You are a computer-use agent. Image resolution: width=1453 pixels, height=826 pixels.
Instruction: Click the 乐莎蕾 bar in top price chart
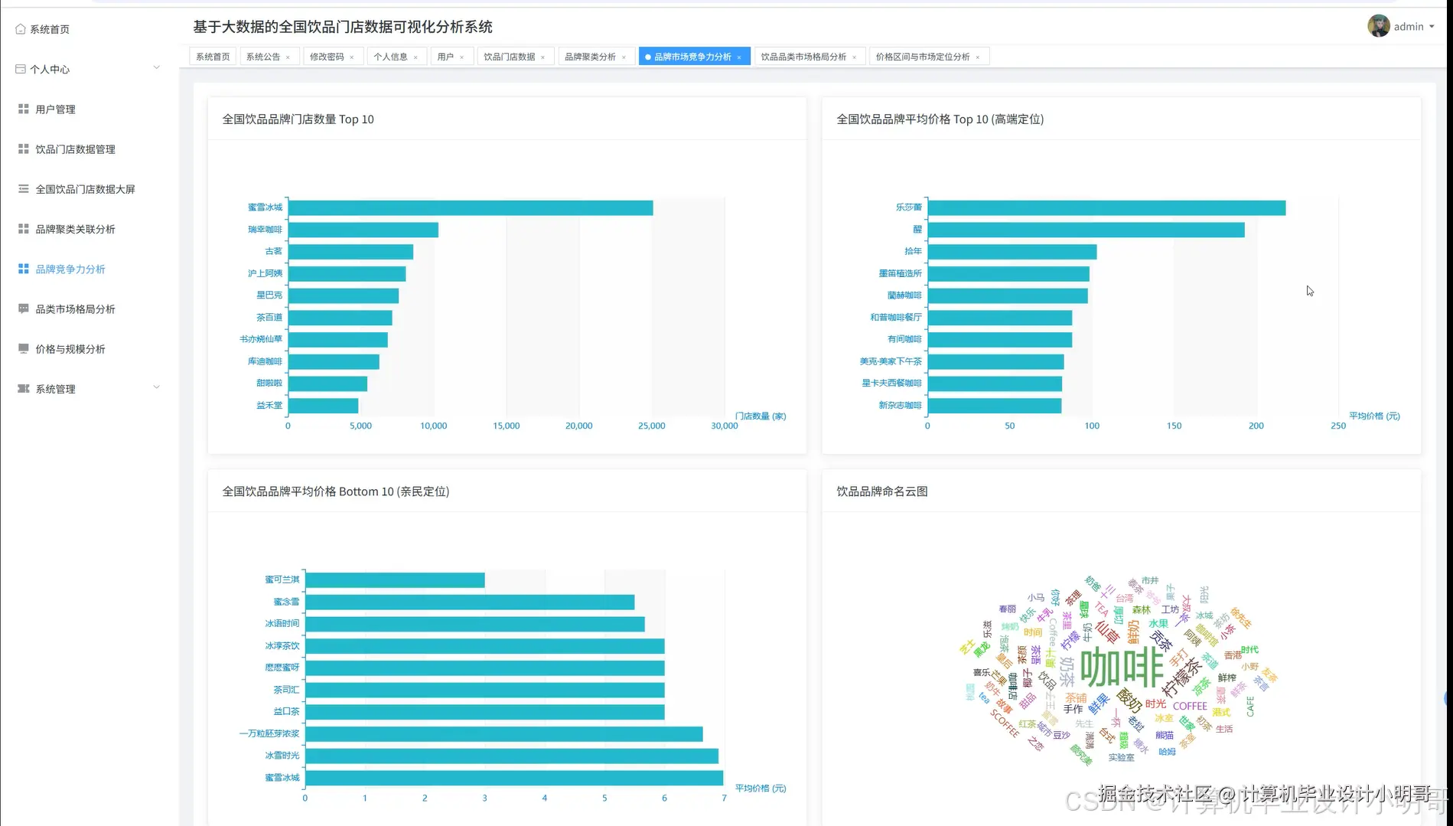[x=1106, y=208]
